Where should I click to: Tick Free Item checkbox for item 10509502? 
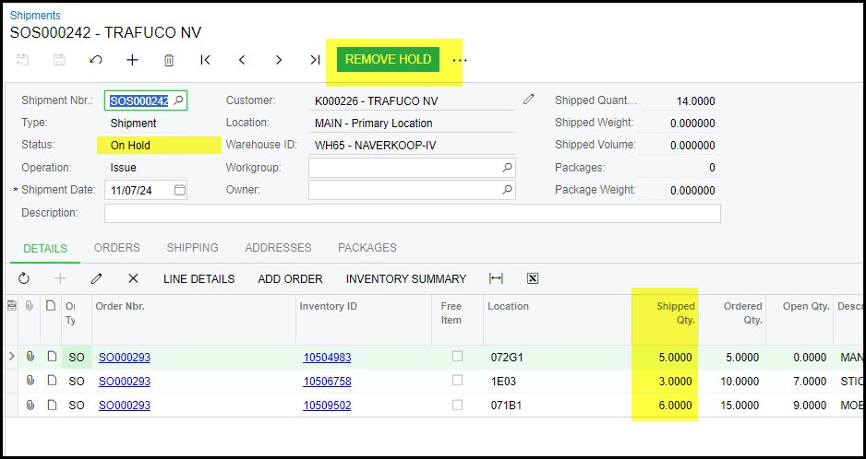458,405
